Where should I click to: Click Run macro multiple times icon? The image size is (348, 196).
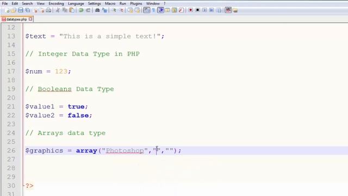(212, 10)
